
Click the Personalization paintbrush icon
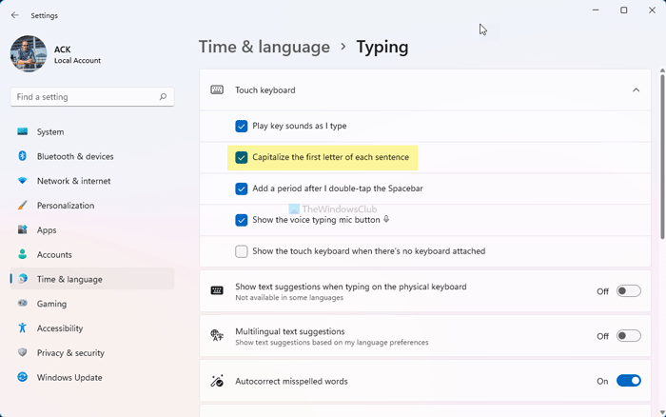(22, 206)
